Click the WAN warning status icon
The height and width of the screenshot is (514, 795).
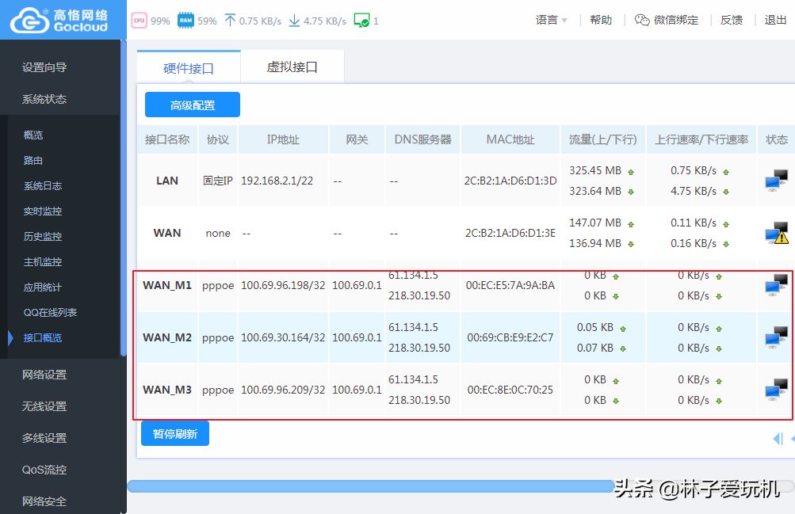coord(776,233)
